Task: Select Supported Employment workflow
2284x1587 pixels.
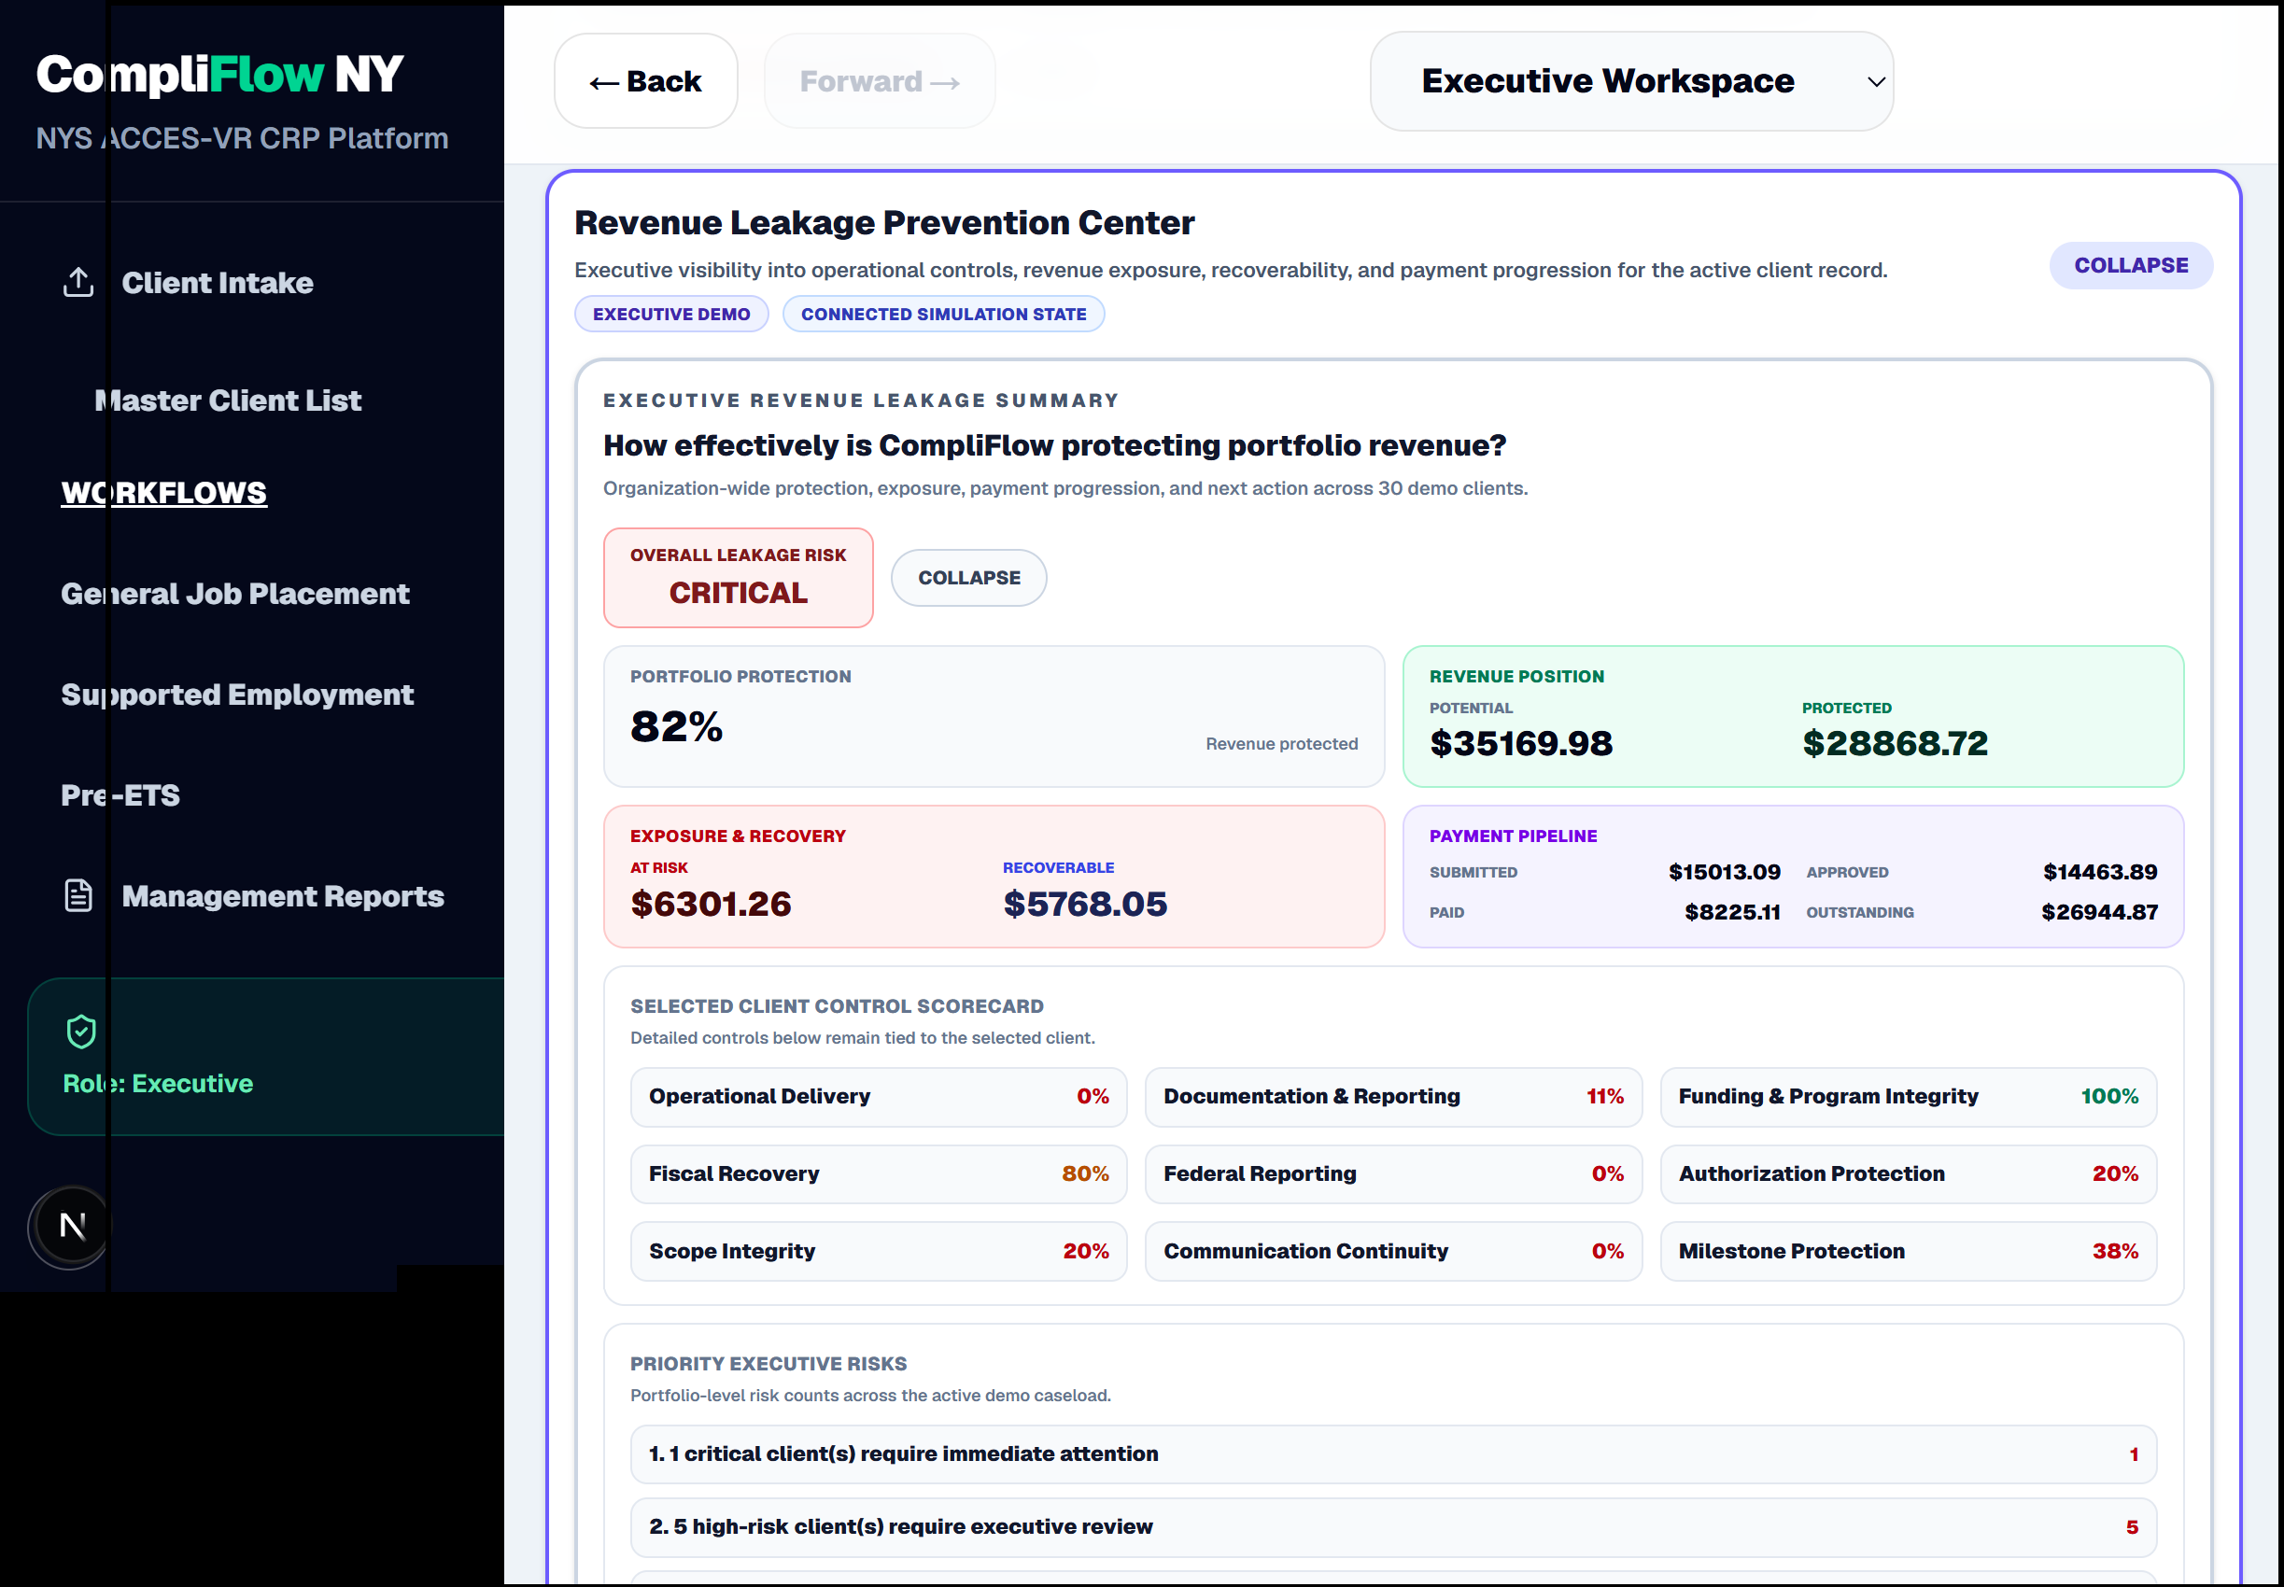Action: click(x=236, y=694)
